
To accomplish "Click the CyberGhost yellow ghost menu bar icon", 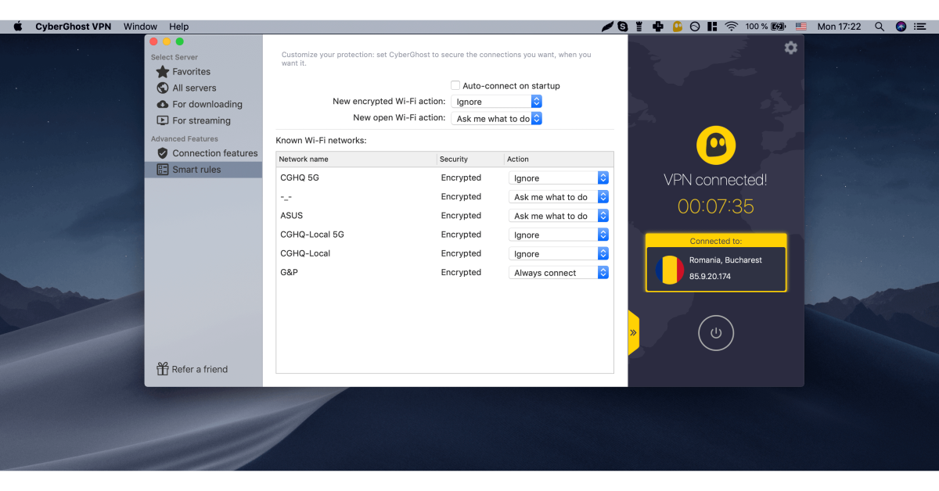I will pyautogui.click(x=677, y=27).
